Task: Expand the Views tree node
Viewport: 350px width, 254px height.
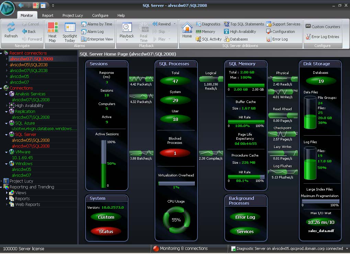Action: tap(7, 193)
